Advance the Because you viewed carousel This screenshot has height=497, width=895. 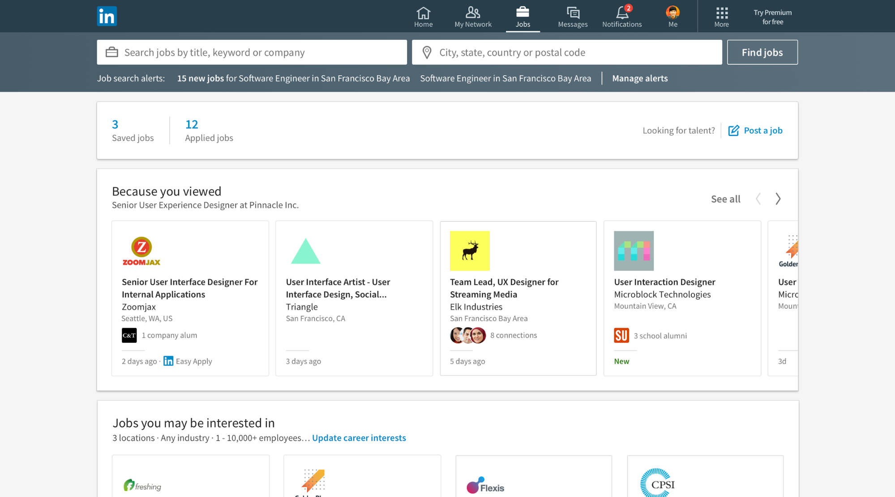[778, 199]
